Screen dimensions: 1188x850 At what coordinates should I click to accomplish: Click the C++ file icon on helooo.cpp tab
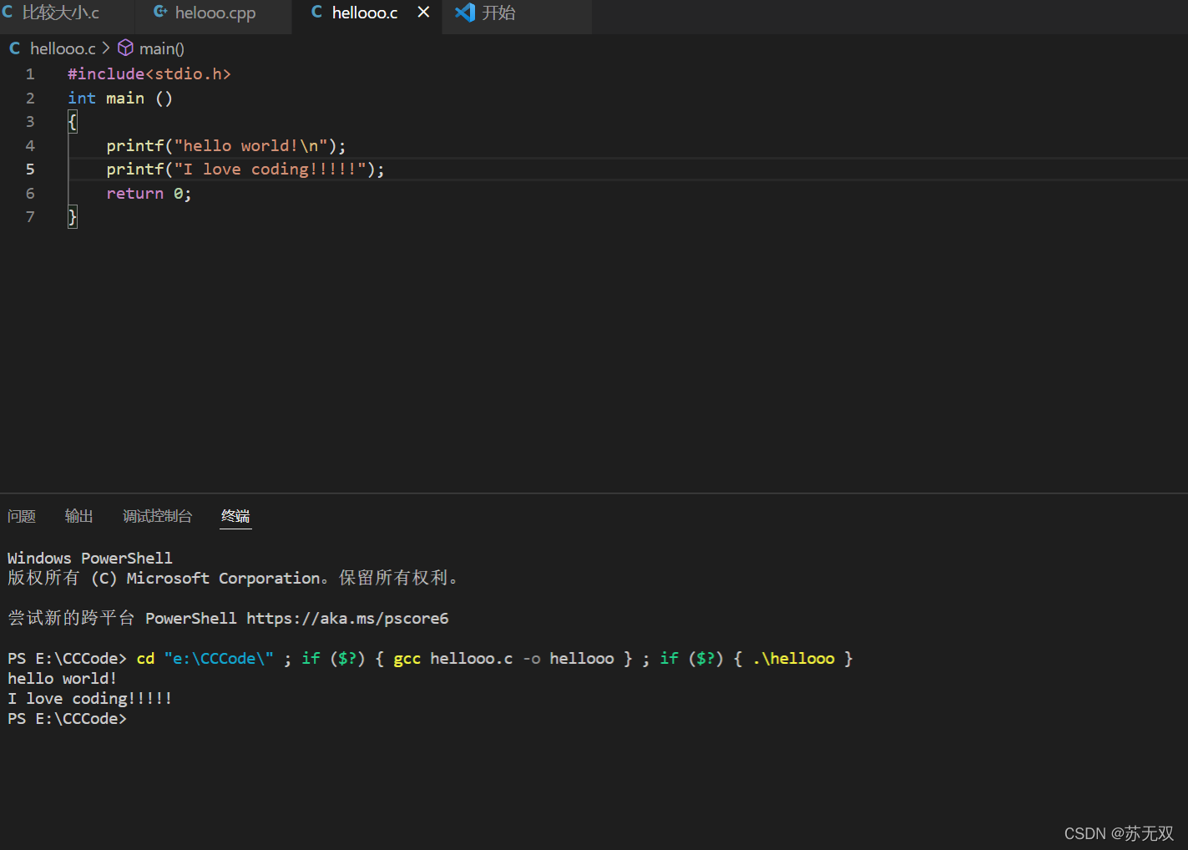coord(160,13)
